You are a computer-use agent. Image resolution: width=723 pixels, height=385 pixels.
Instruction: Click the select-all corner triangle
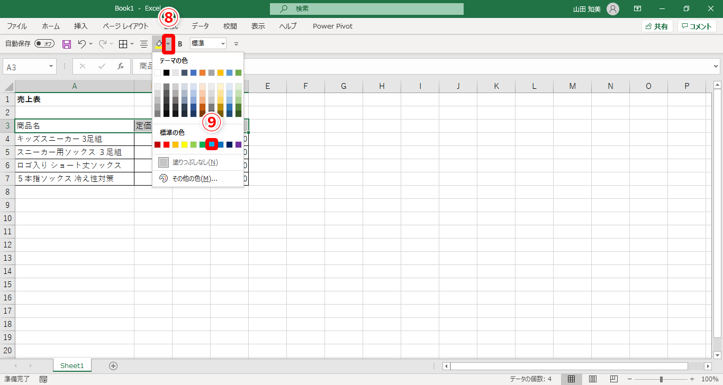pyautogui.click(x=8, y=86)
